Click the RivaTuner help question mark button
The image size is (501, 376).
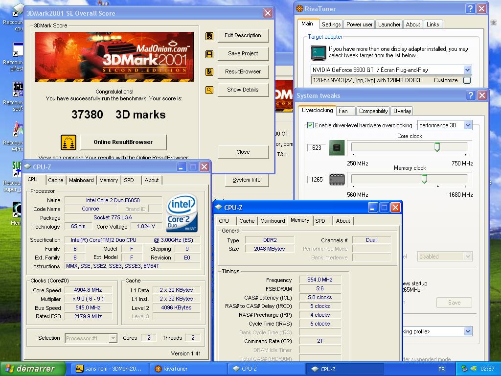point(470,9)
